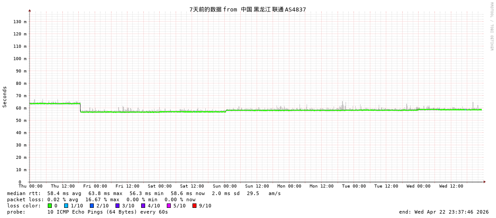Click the end timestamp 'Wed Apr 22 23:37:46 2026'
The image size is (496, 218).
pos(452,212)
